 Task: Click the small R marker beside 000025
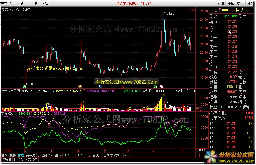220,9
